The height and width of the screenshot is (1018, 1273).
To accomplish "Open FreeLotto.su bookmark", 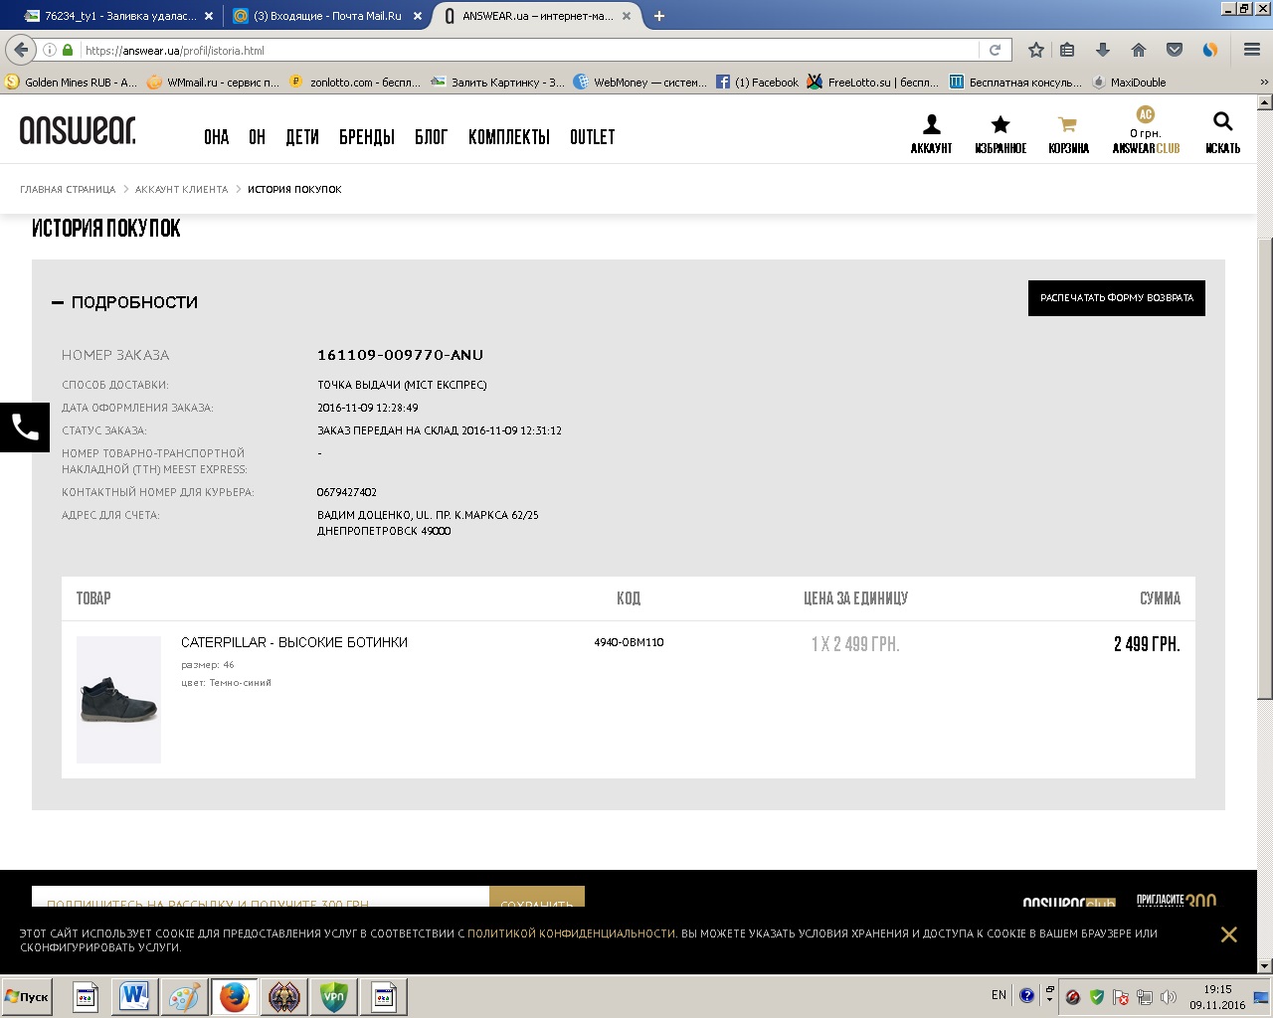I will (x=873, y=83).
